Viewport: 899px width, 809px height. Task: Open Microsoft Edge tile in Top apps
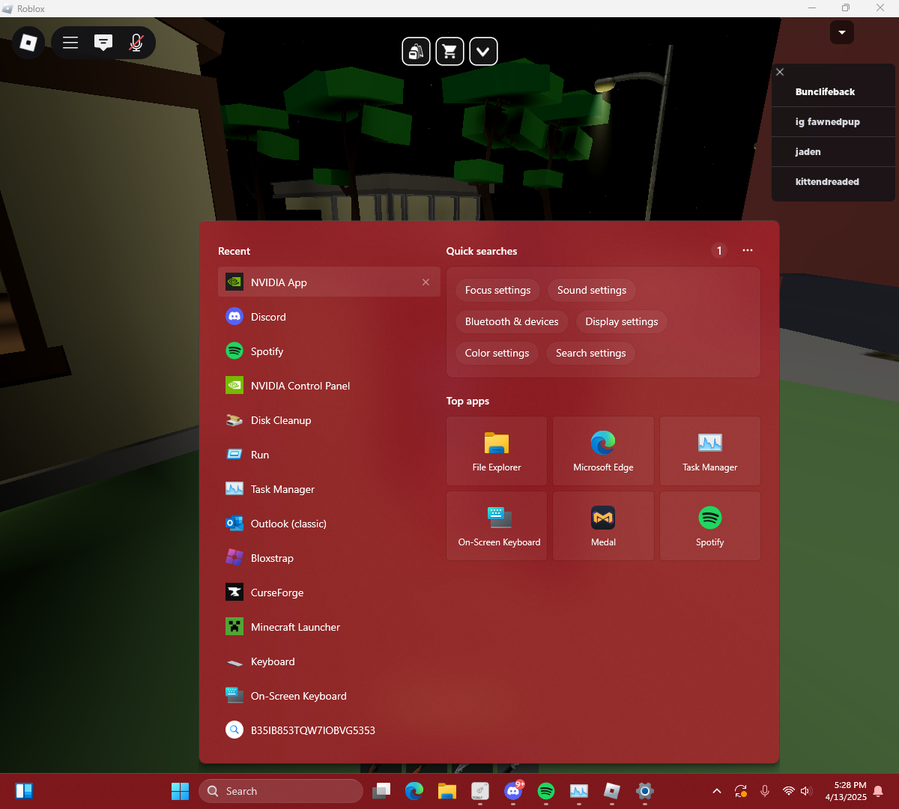tap(603, 451)
